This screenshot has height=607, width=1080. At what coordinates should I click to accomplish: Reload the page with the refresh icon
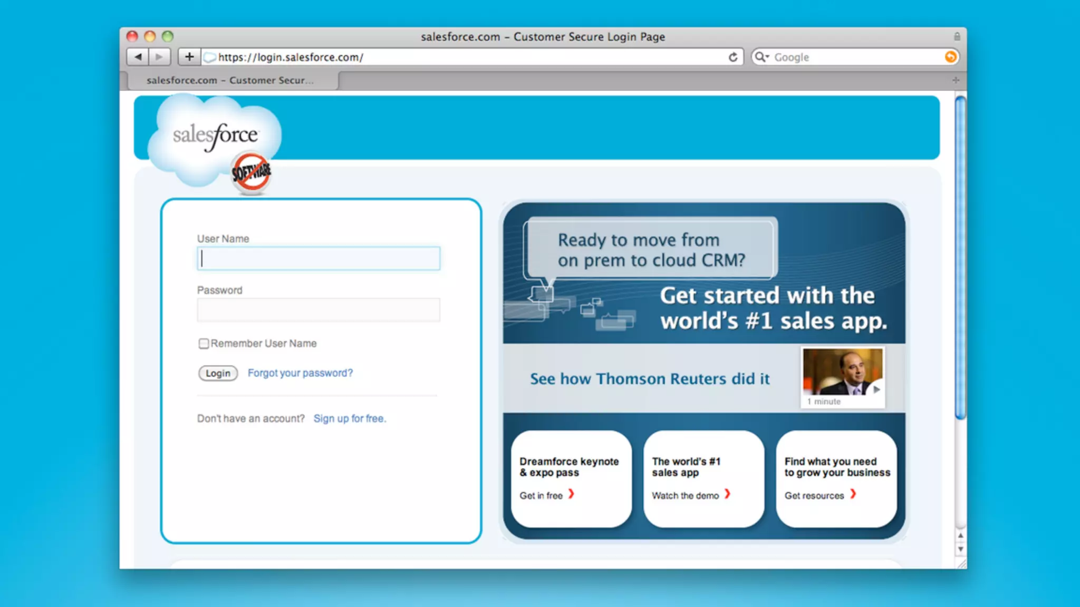click(733, 57)
